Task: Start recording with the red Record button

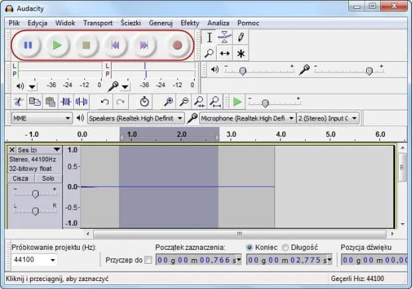Action: tap(177, 45)
